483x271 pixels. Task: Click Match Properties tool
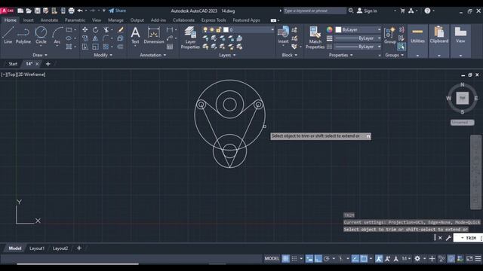(315, 38)
